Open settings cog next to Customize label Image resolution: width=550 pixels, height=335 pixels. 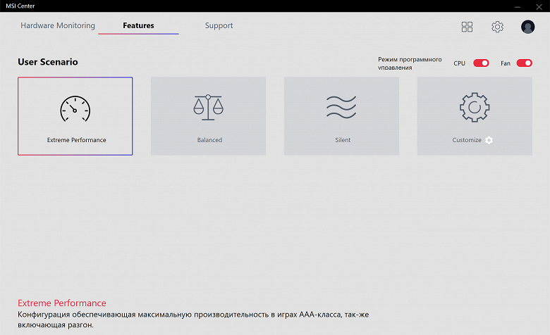point(489,140)
